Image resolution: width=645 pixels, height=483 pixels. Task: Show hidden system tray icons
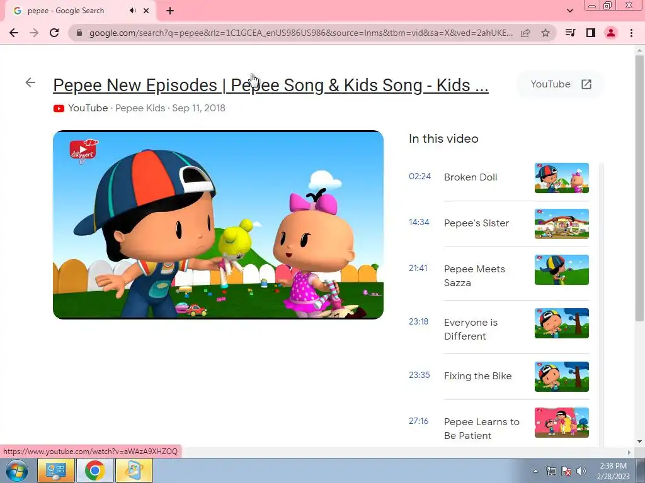click(535, 471)
